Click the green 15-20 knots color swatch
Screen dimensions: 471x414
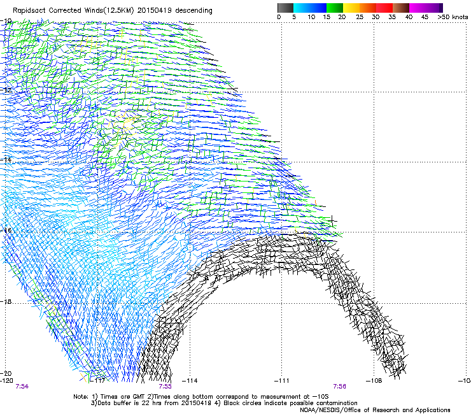point(335,8)
